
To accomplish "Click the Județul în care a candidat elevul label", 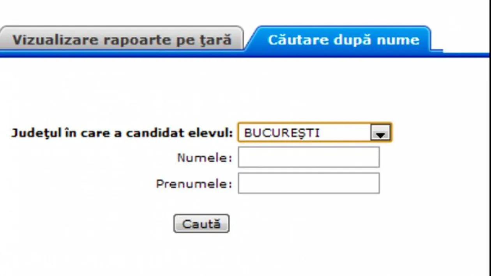I will coord(123,132).
